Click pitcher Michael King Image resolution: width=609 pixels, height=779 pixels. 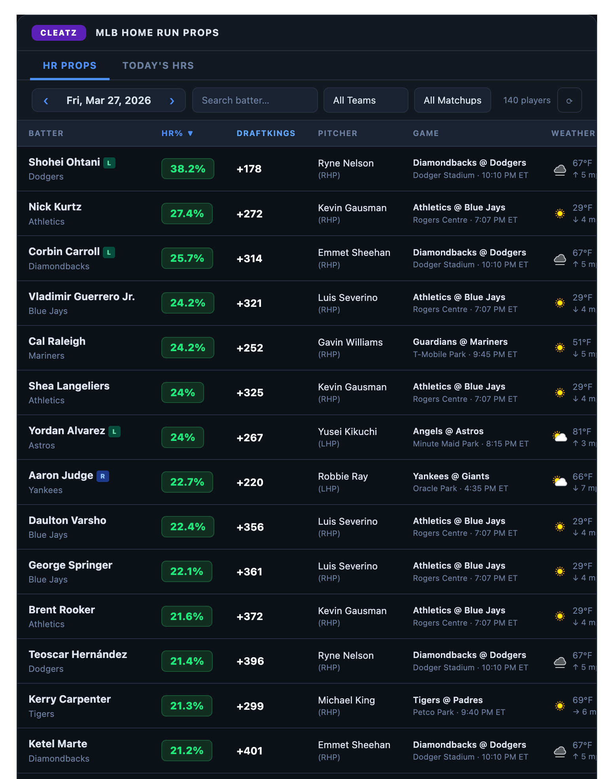[346, 700]
